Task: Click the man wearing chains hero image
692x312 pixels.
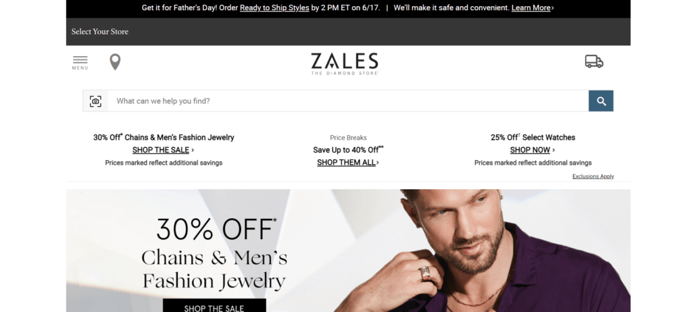Action: point(481,251)
